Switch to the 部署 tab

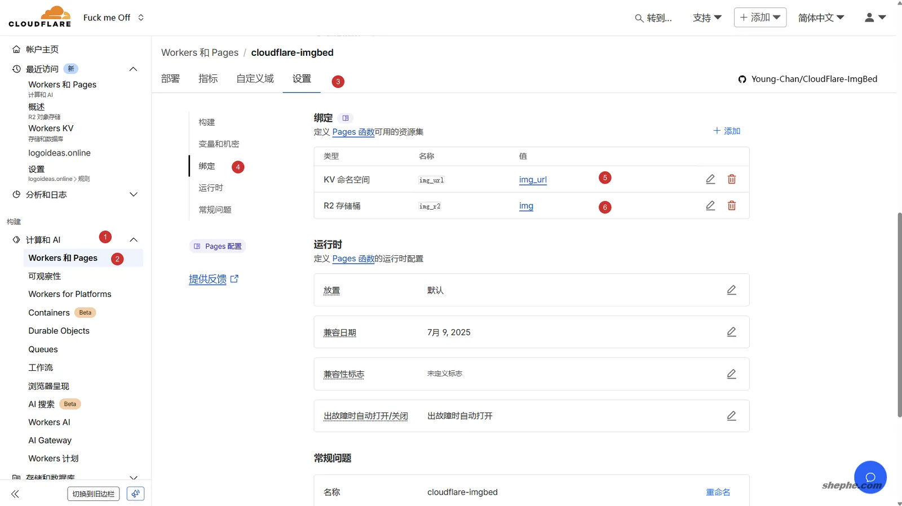coord(170,79)
